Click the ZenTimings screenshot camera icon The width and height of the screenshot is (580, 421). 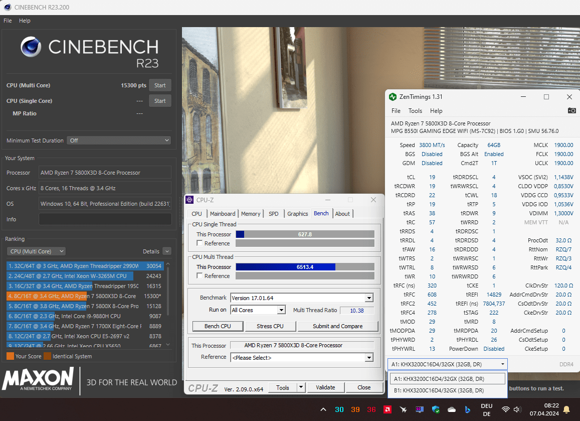571,110
